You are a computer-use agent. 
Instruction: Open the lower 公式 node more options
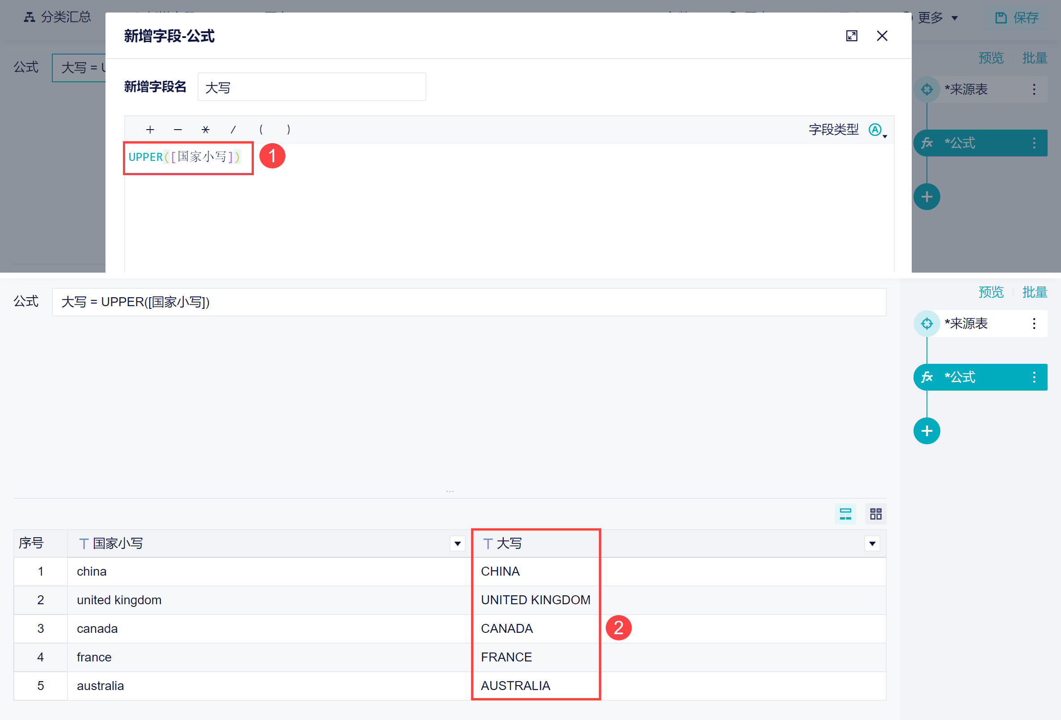pos(1034,377)
